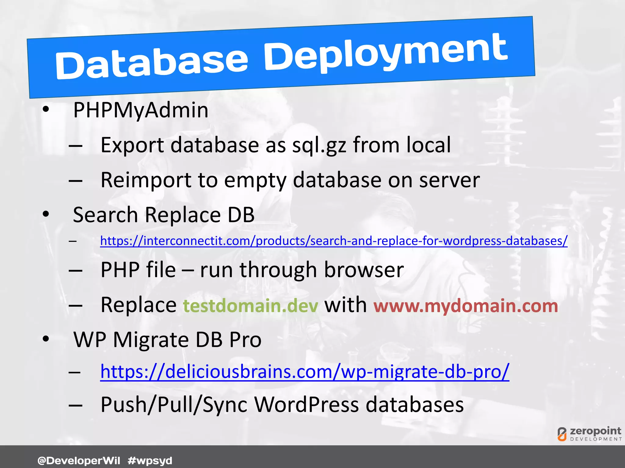Click the green testdomain.dev text
The width and height of the screenshot is (625, 468).
click(251, 306)
